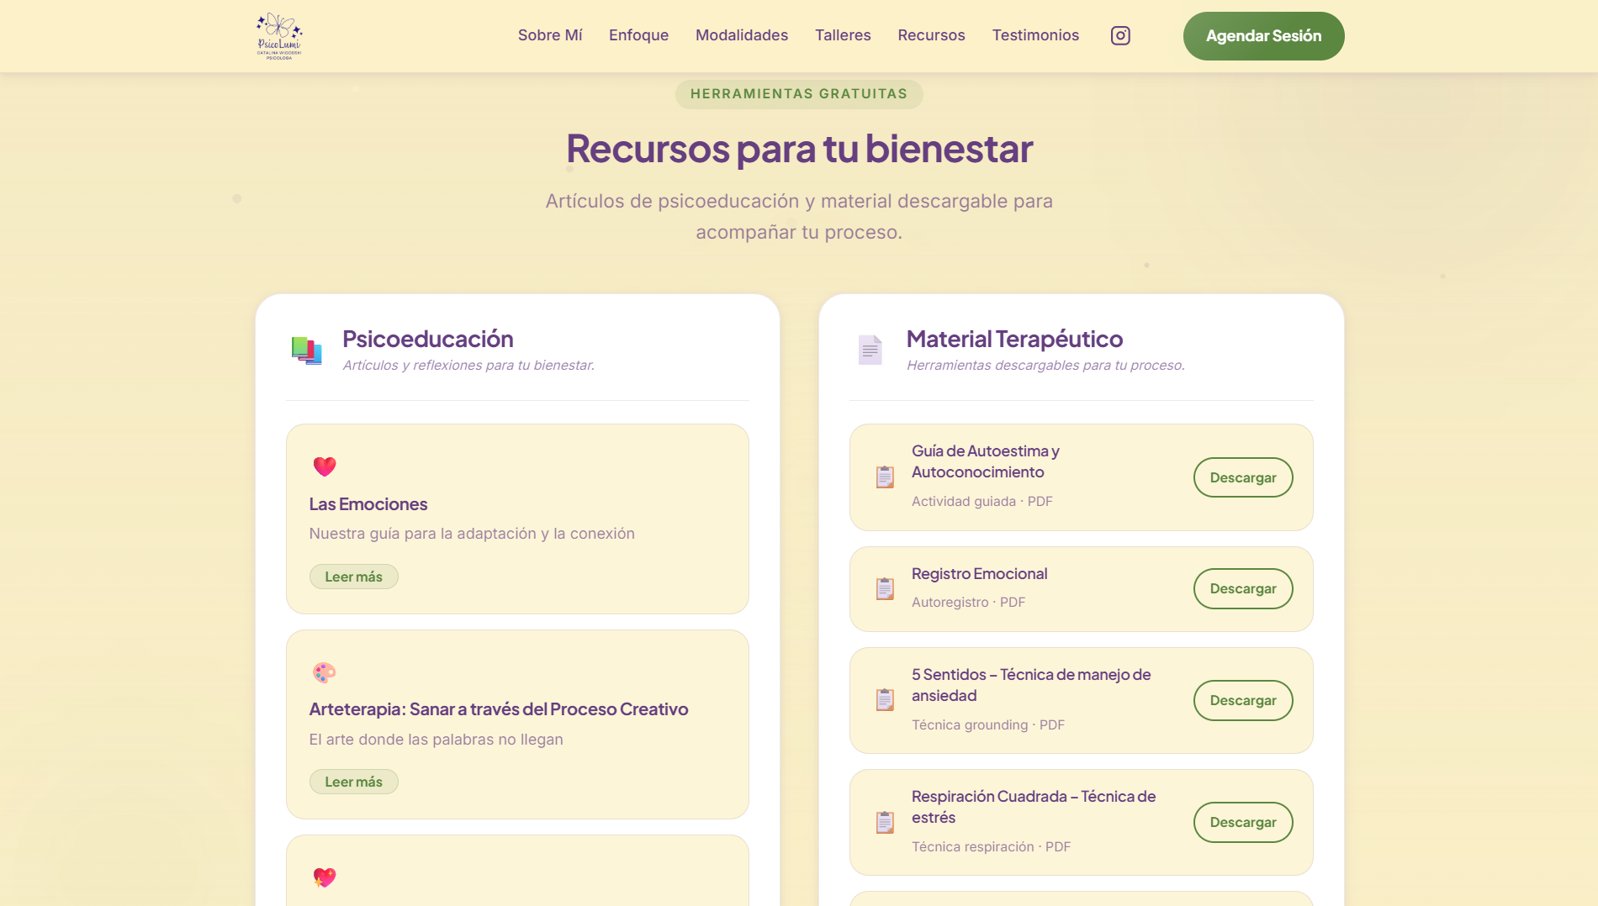Click the 'Técnica grounding · PDF' label
Image resolution: width=1598 pixels, height=906 pixels.
tap(988, 724)
